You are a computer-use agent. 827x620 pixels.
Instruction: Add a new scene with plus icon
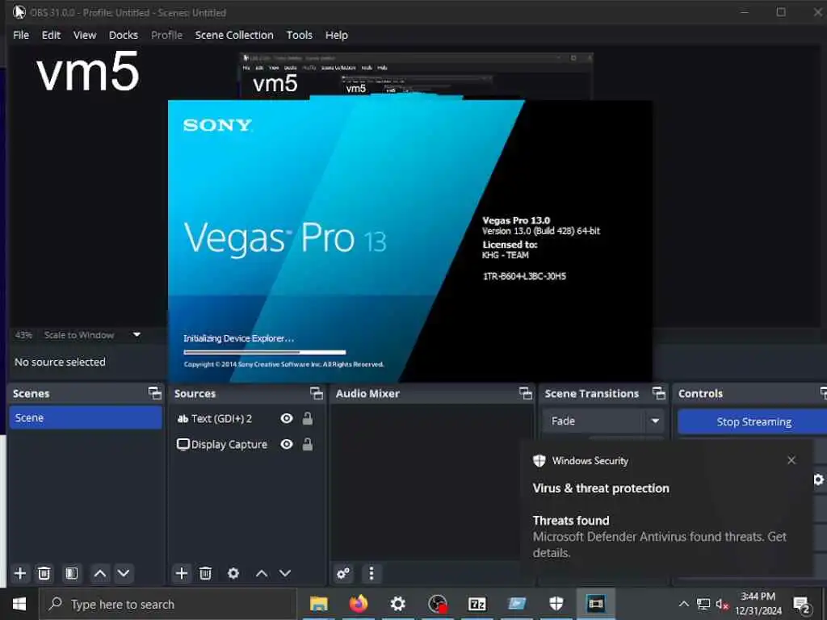(20, 573)
